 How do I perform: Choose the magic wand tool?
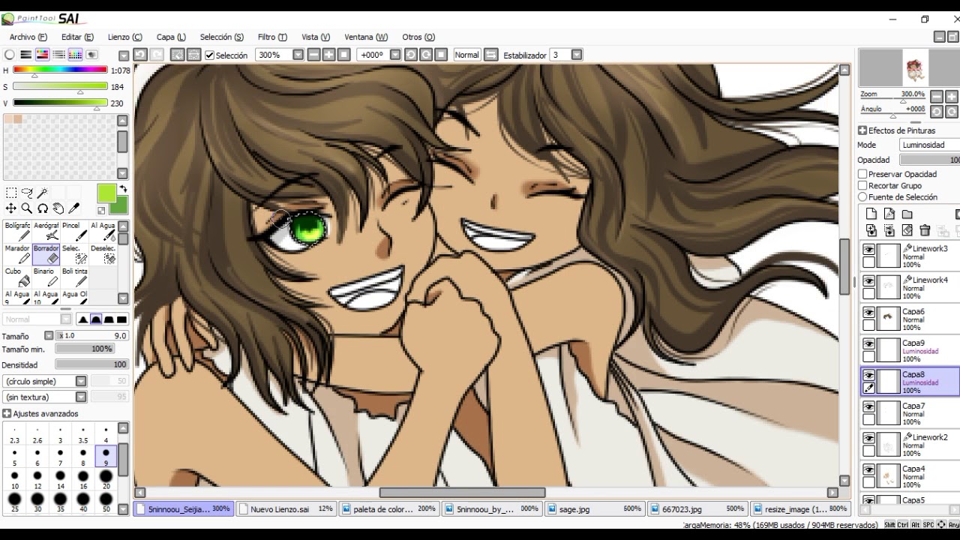coord(43,193)
